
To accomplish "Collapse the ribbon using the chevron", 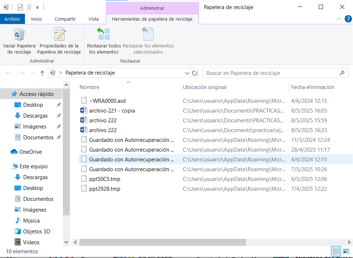I will pyautogui.click(x=339, y=19).
